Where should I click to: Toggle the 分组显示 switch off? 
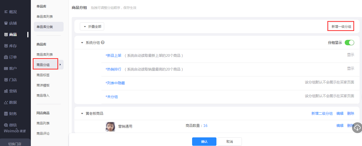[x=349, y=43]
